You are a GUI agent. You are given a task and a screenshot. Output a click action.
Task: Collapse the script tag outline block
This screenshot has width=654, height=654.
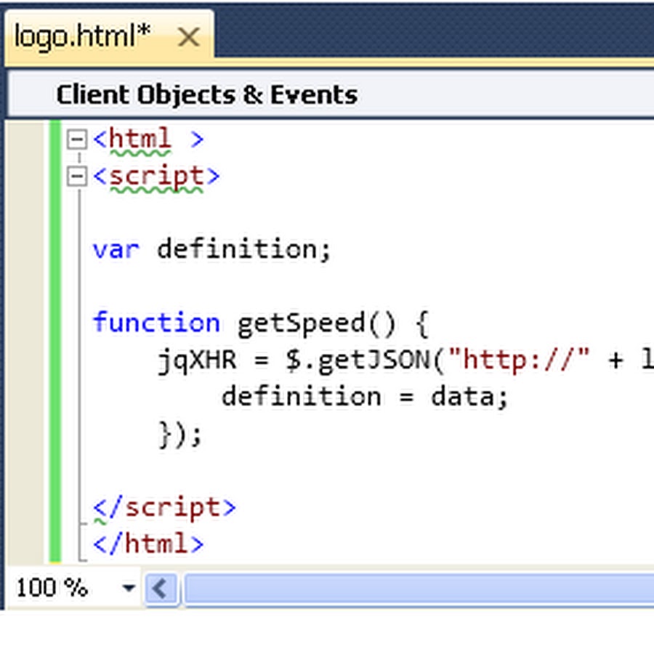77,176
